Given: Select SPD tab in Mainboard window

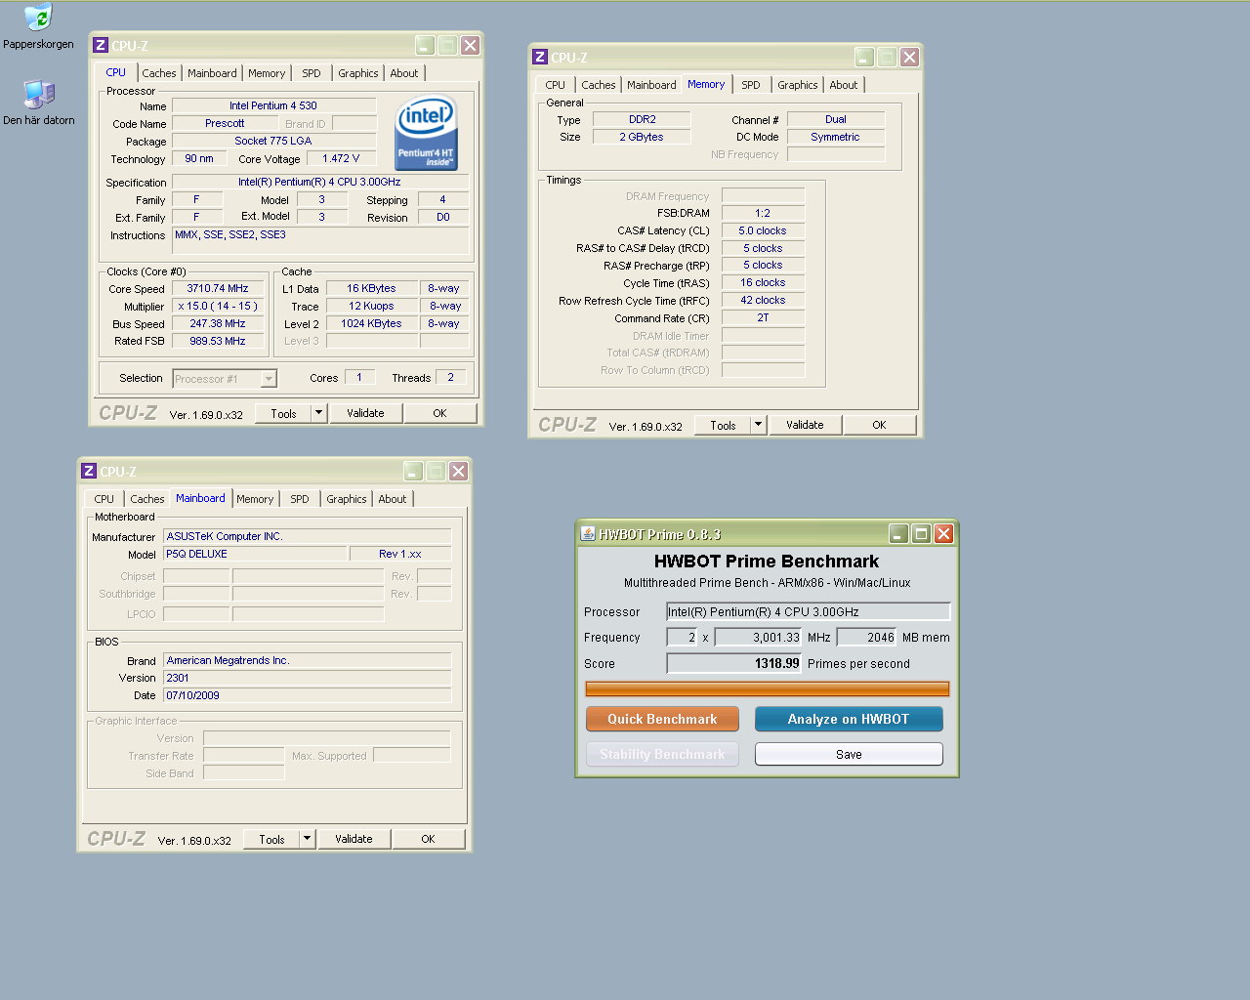Looking at the screenshot, I should pos(299,499).
